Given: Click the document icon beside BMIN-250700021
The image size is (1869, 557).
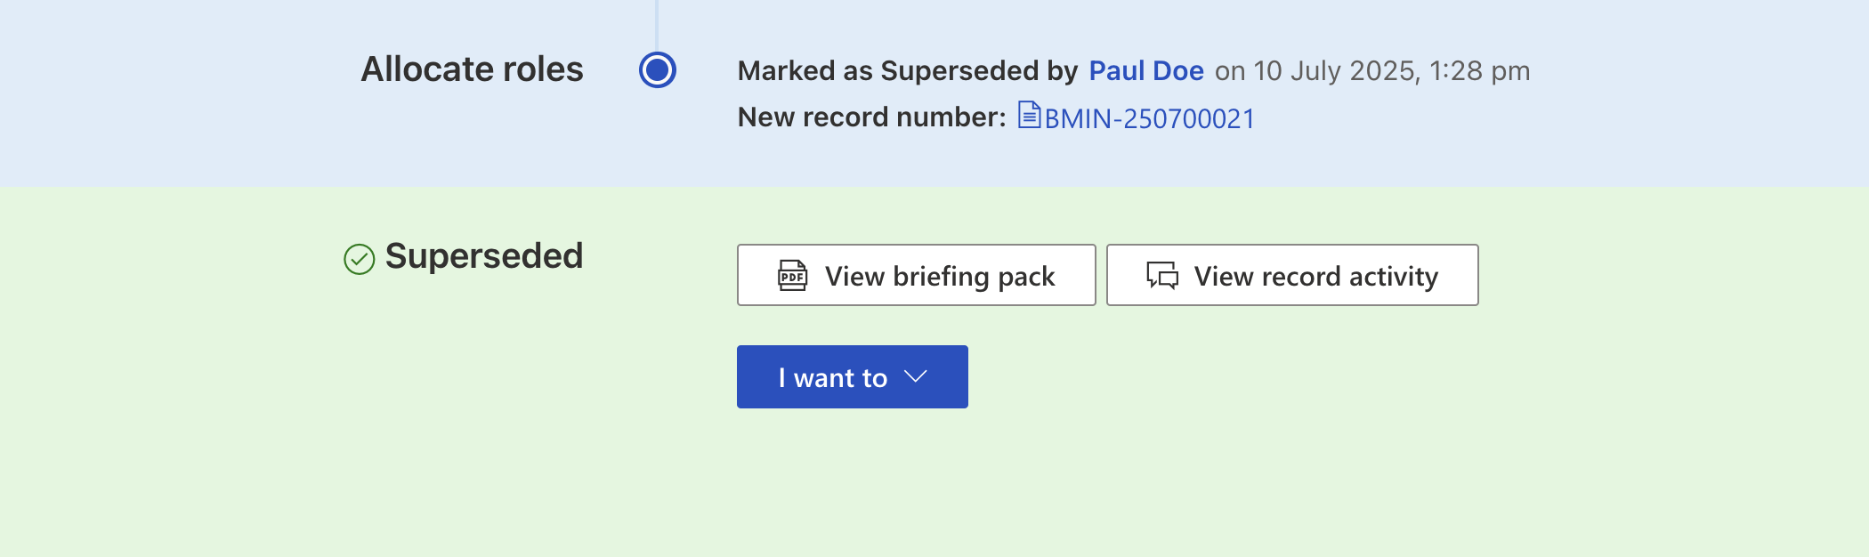Looking at the screenshot, I should [1029, 116].
